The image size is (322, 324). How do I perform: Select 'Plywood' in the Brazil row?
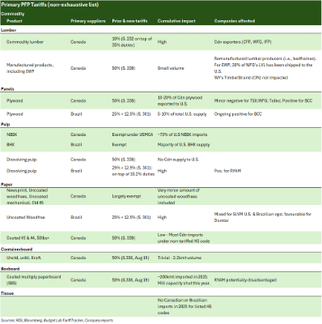15,114
